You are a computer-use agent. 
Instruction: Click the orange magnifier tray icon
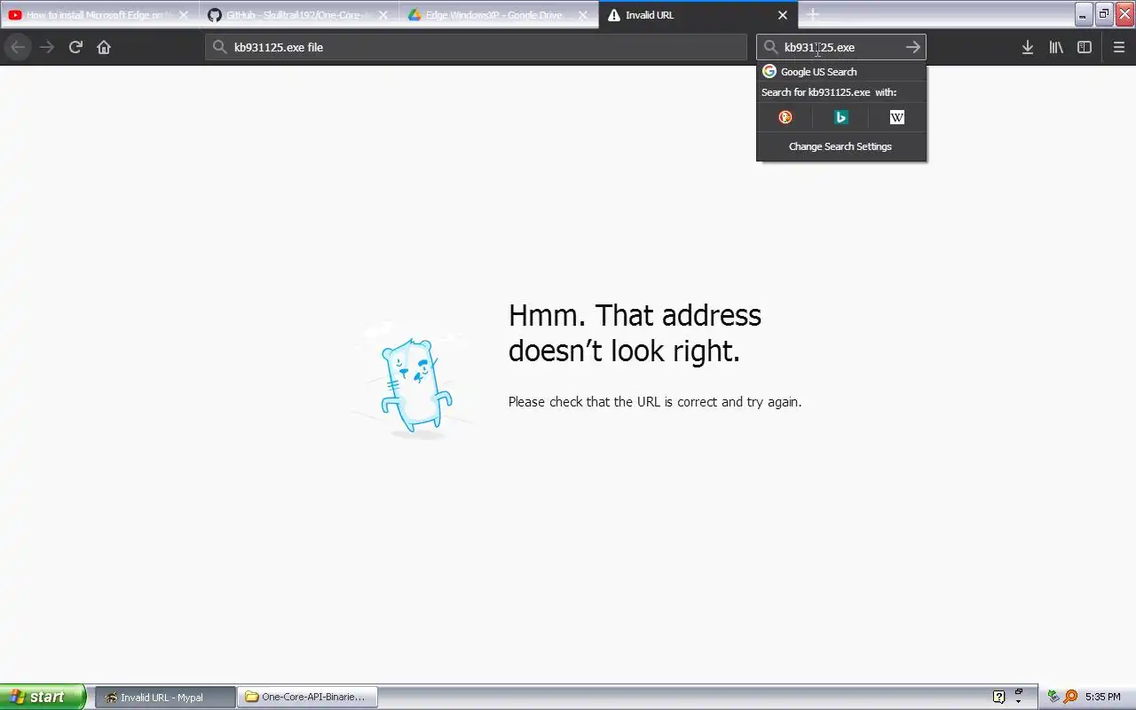click(x=1070, y=697)
